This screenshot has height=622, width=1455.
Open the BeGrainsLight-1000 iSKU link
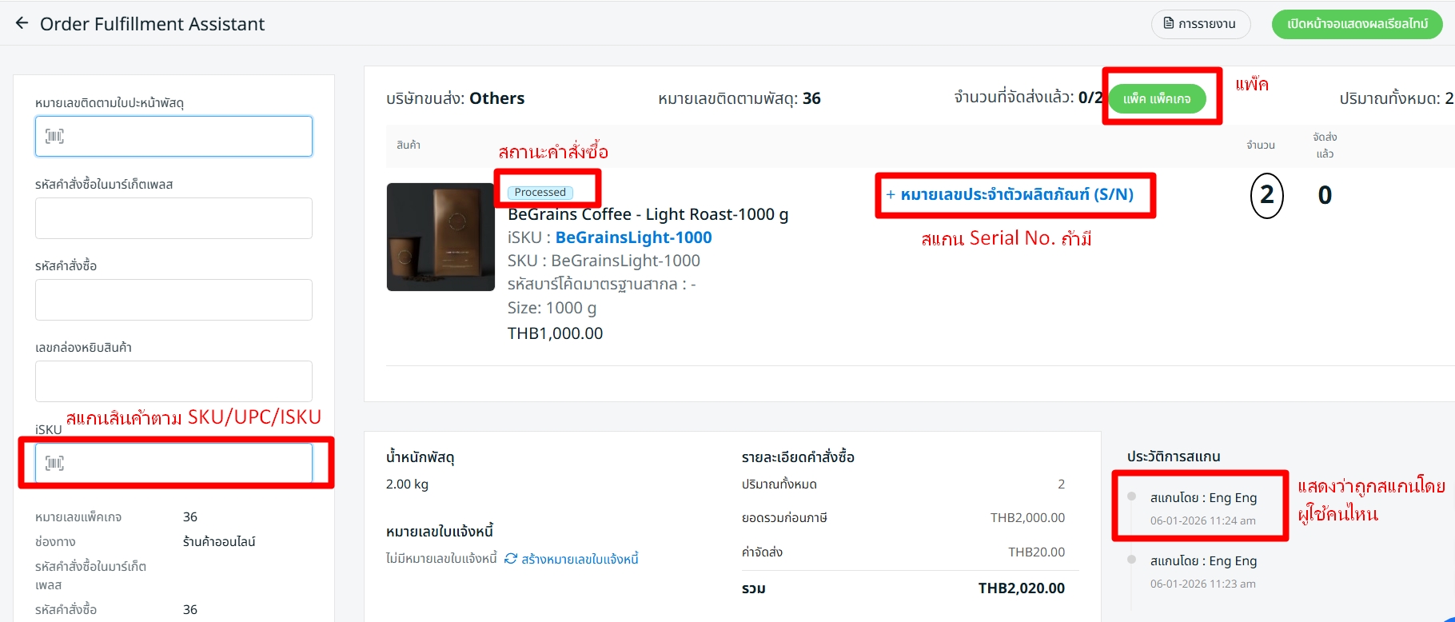pos(633,237)
